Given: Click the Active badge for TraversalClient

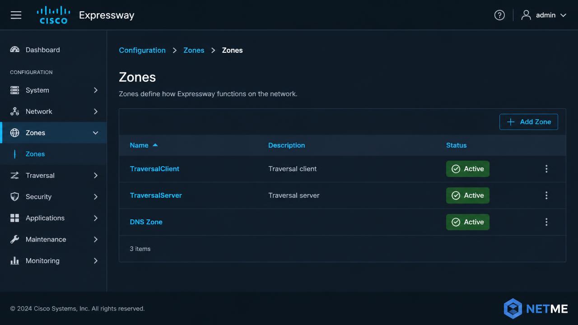Looking at the screenshot, I should click(x=468, y=169).
